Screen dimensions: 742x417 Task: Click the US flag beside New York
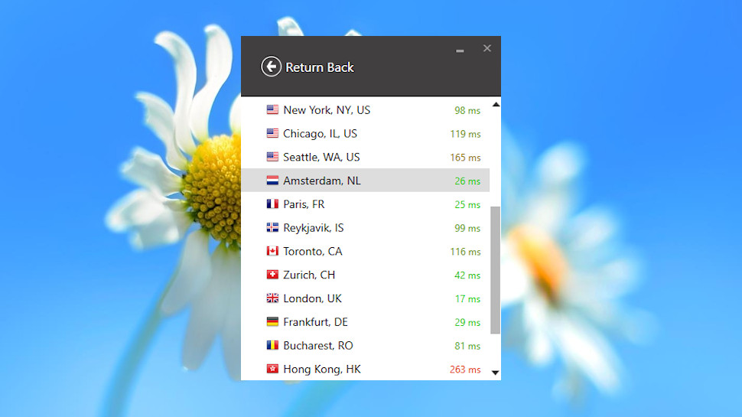coord(272,110)
